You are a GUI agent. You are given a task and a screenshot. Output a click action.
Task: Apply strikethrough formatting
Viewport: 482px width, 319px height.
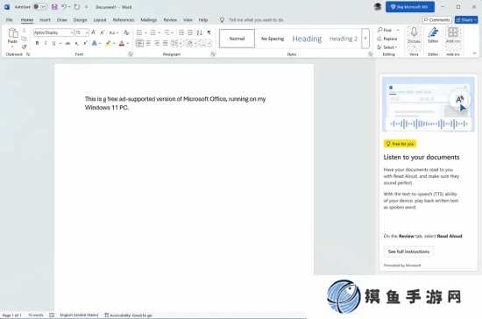tap(67, 43)
